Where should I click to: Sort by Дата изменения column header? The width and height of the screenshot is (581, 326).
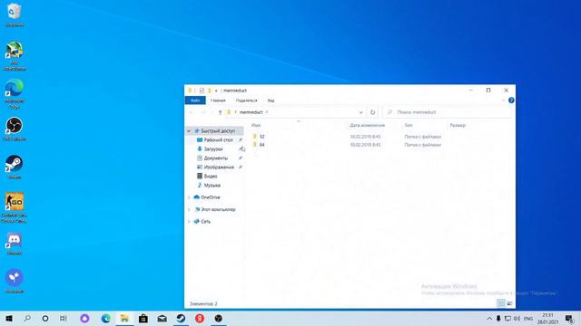click(x=367, y=125)
